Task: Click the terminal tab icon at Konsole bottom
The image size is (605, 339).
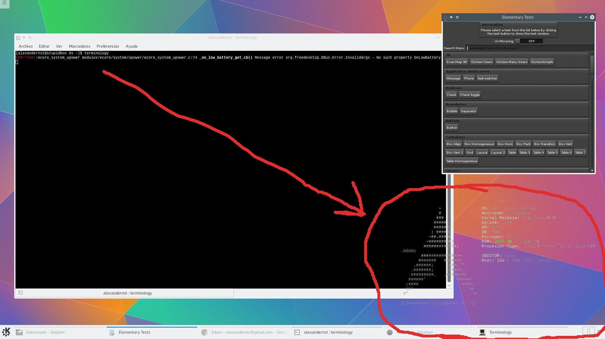Action: (x=21, y=293)
